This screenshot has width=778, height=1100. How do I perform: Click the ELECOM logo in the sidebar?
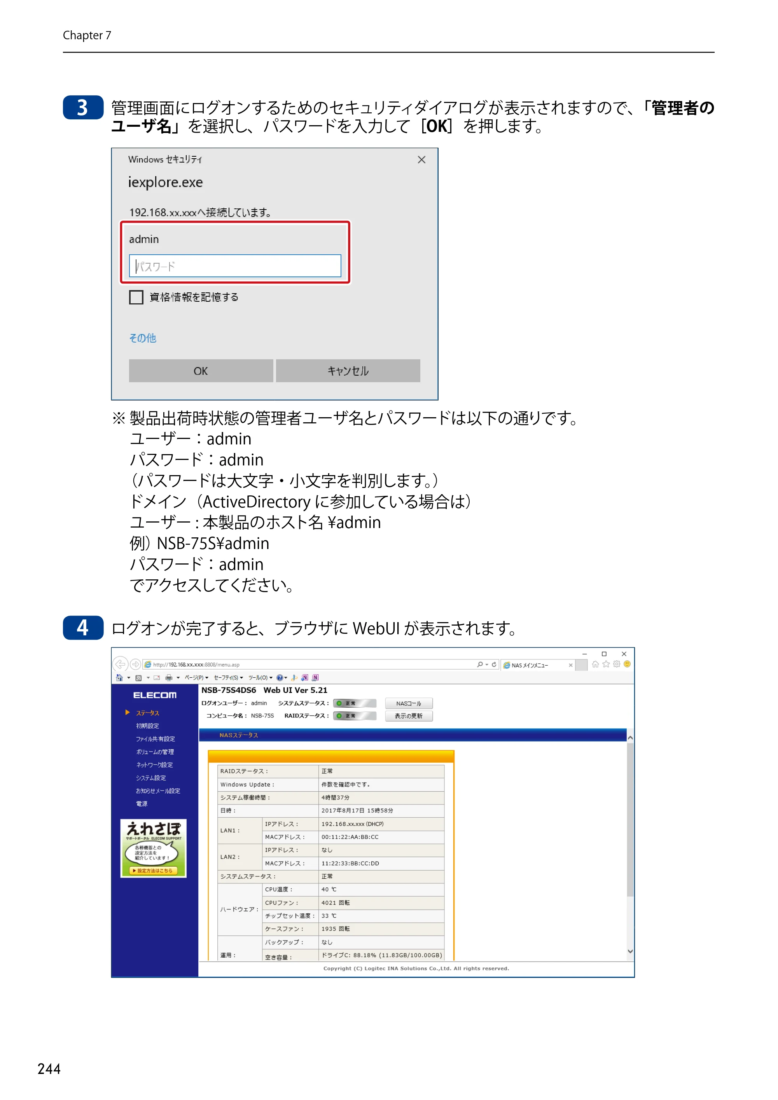pos(155,695)
